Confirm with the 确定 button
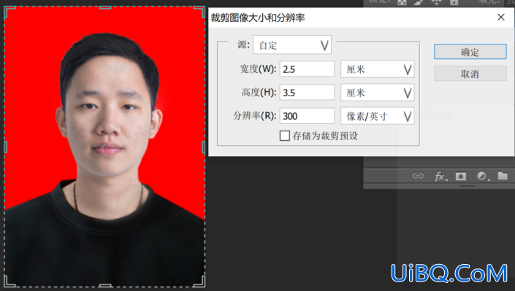The width and height of the screenshot is (515, 291). (x=470, y=52)
